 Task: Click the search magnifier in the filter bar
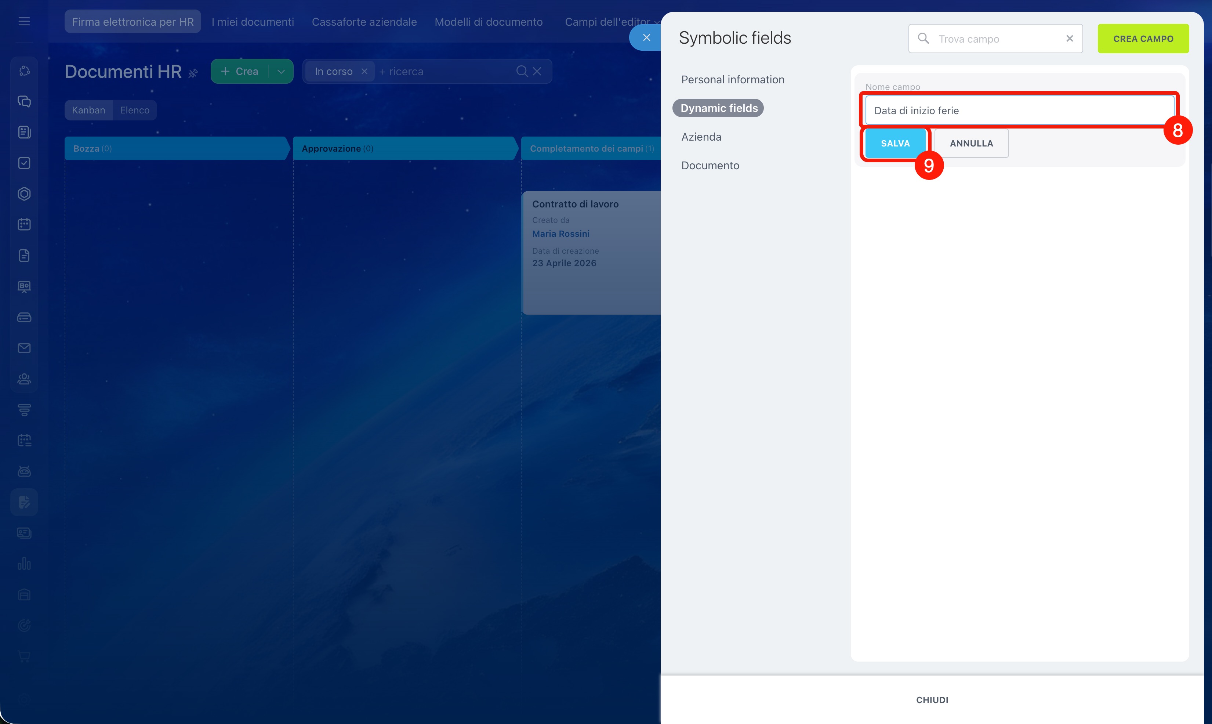[x=521, y=71]
